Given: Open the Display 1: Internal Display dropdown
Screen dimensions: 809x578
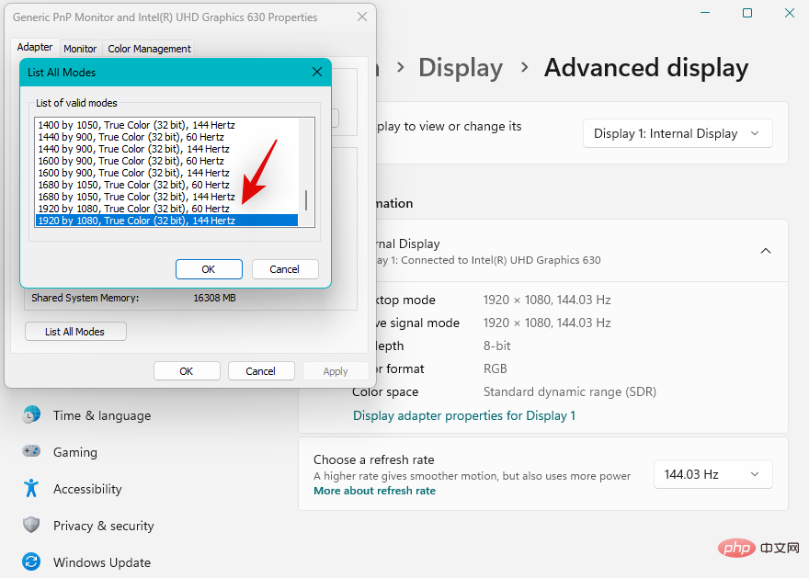Looking at the screenshot, I should pyautogui.click(x=678, y=133).
